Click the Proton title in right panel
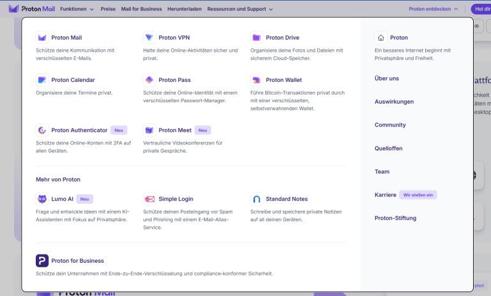Screen dimensions: 491x296 coord(399,38)
